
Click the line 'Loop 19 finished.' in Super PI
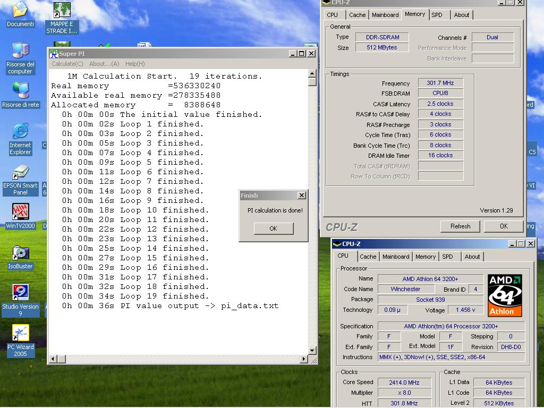[x=135, y=296]
